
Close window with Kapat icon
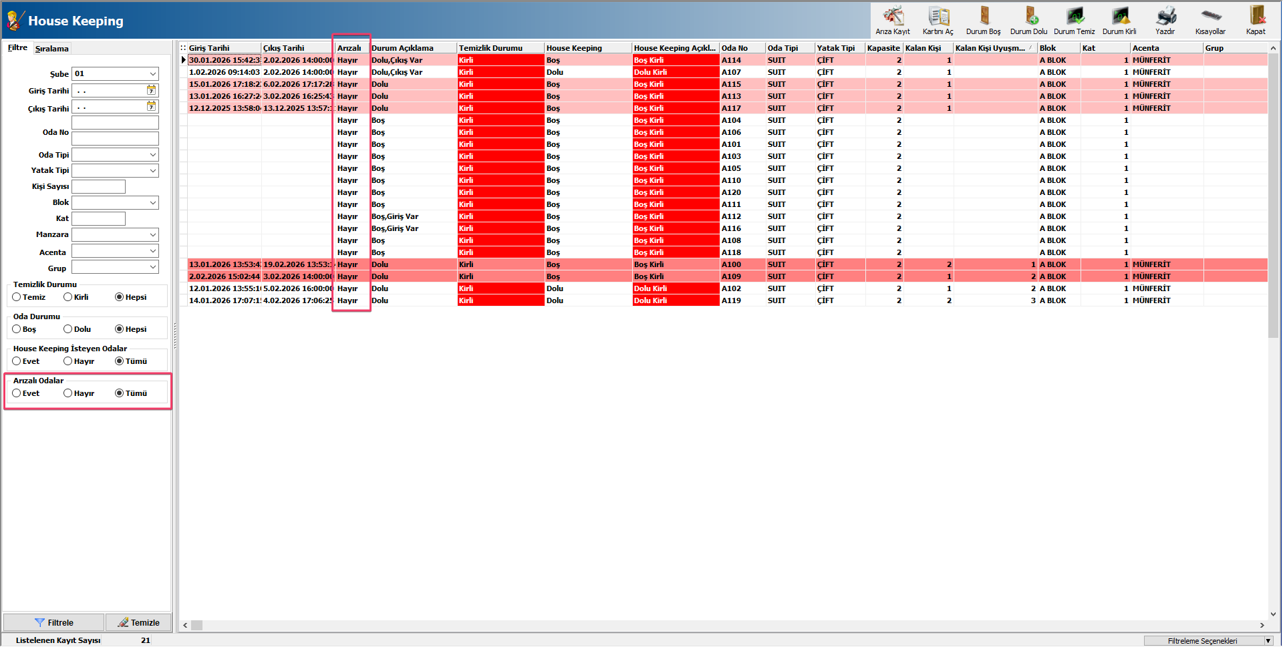(x=1256, y=20)
